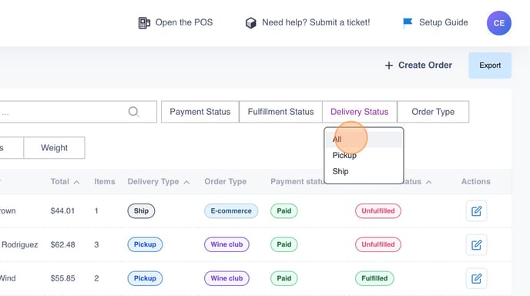Open the POS register icon
Image resolution: width=530 pixels, height=296 pixels.
(144, 22)
